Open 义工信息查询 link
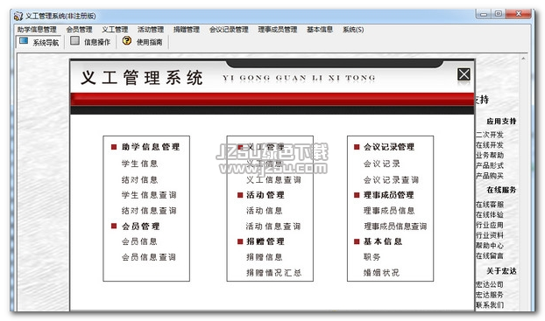The width and height of the screenshot is (545, 321). (x=273, y=180)
